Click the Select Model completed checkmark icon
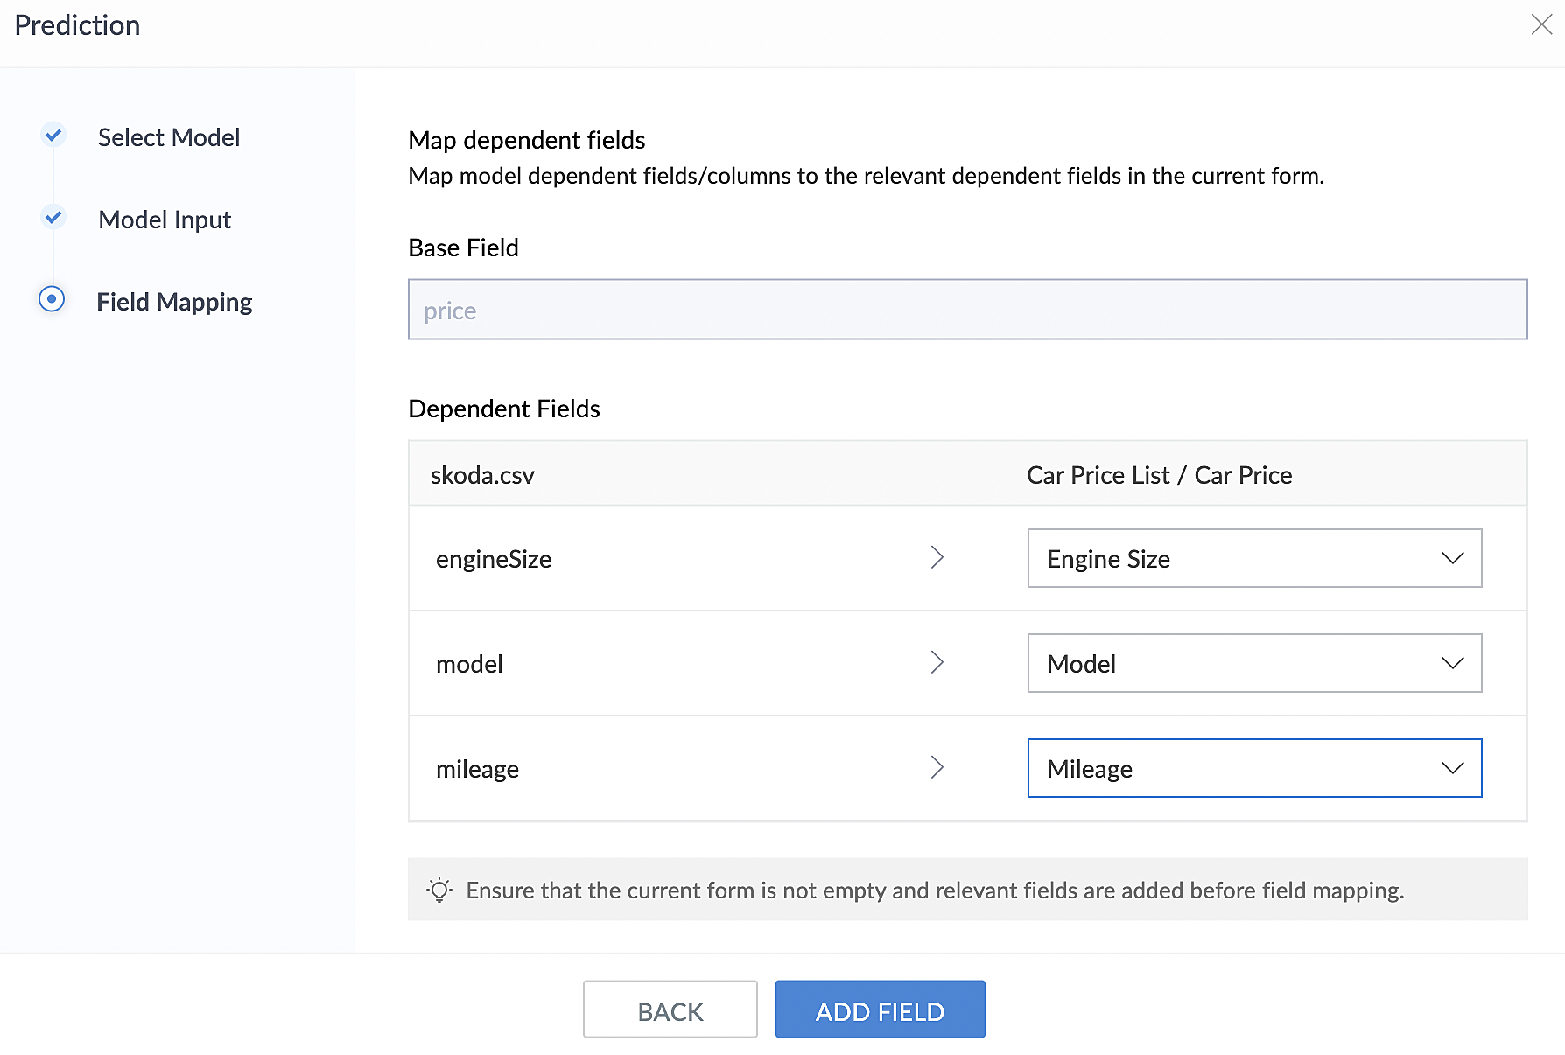Image resolution: width=1565 pixels, height=1055 pixels. click(x=53, y=136)
